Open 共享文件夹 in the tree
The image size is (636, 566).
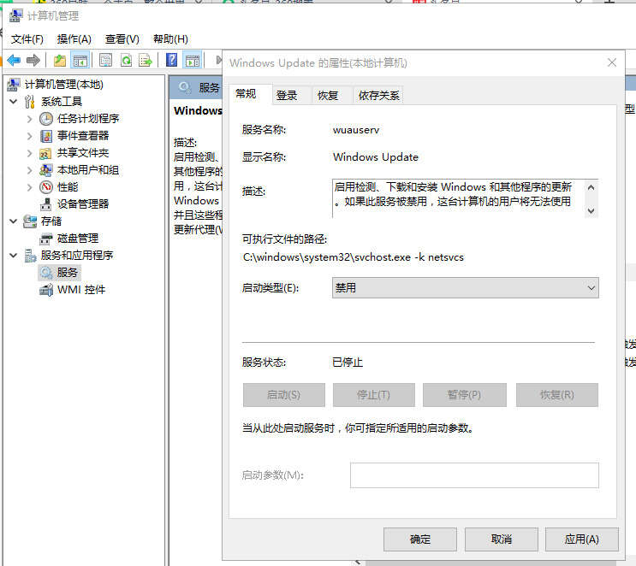83,153
